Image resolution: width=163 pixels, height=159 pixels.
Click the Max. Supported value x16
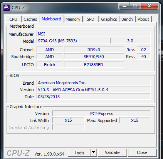135,121
